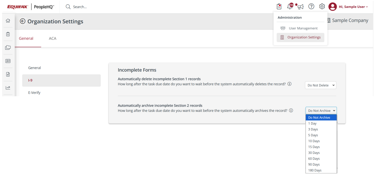Open the Do Not Delete dropdown
The height and width of the screenshot is (179, 374).
[x=320, y=85]
